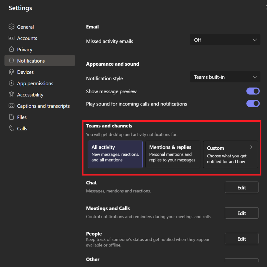Click Edit button for Chat notifications

tap(242, 187)
